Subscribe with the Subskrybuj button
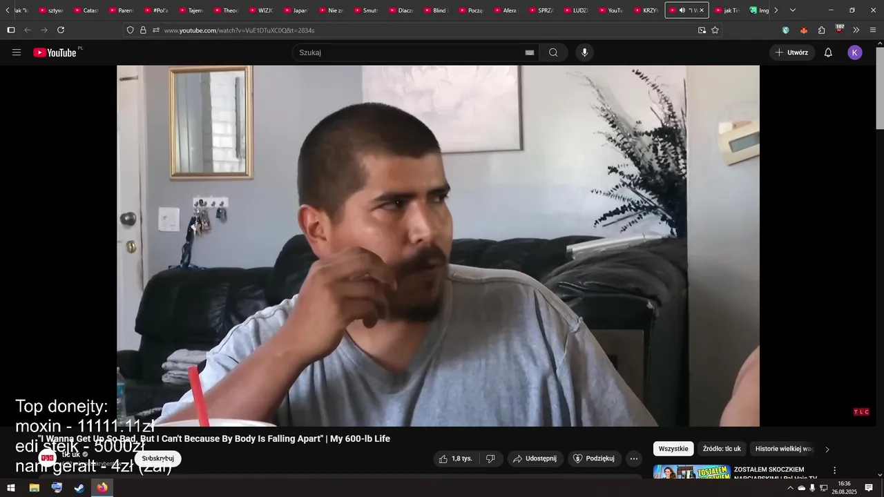This screenshot has height=497, width=884. click(x=157, y=458)
